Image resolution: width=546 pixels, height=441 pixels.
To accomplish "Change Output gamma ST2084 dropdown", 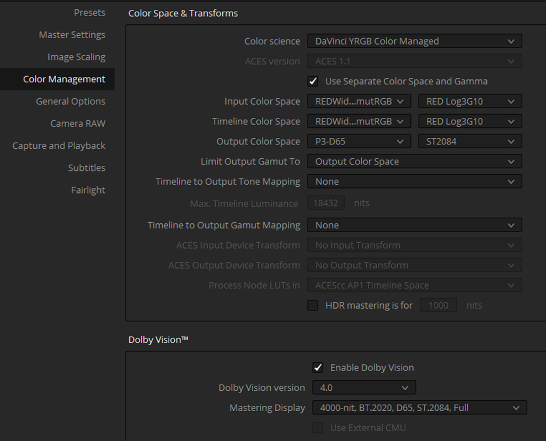I will tap(470, 141).
